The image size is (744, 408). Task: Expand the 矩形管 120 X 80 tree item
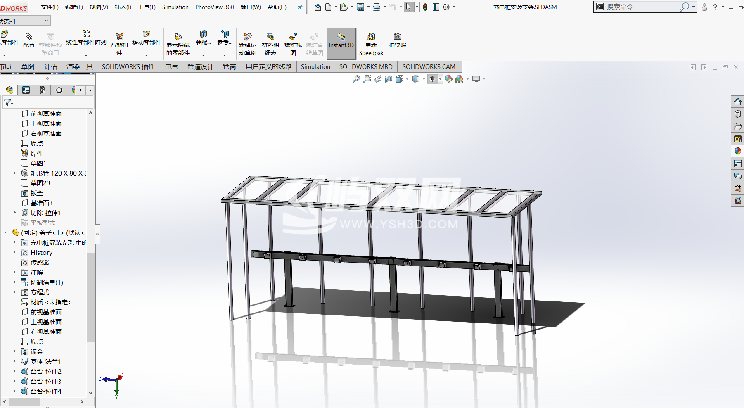point(15,173)
